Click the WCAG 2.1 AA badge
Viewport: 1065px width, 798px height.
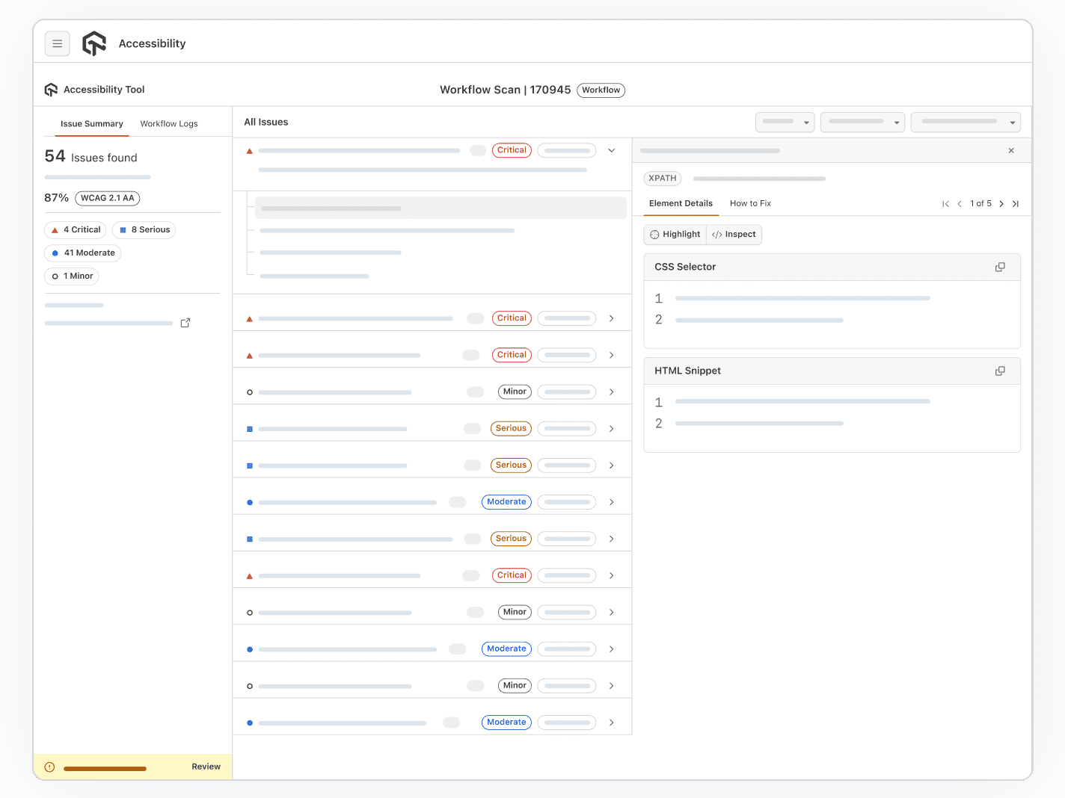[107, 198]
